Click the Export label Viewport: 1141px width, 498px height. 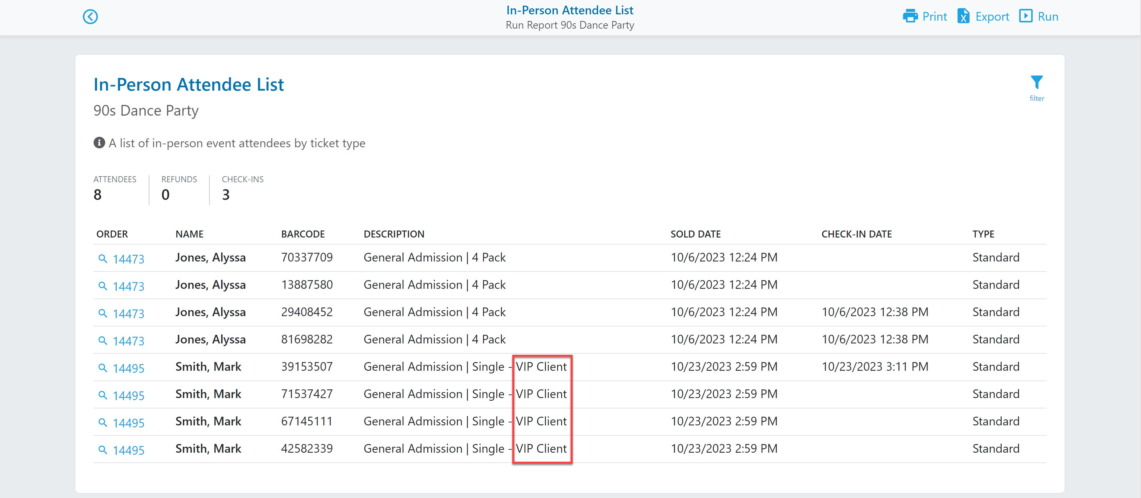click(x=992, y=17)
